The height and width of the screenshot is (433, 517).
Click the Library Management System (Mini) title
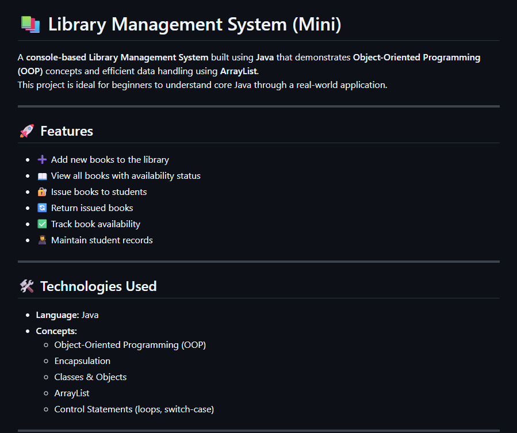194,24
